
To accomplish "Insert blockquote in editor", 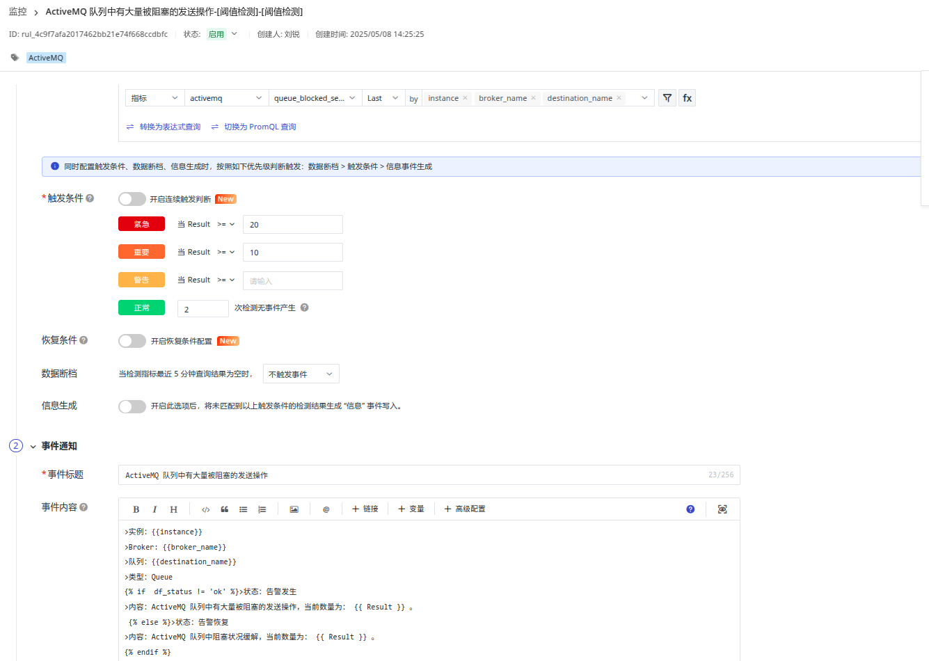I will click(224, 509).
